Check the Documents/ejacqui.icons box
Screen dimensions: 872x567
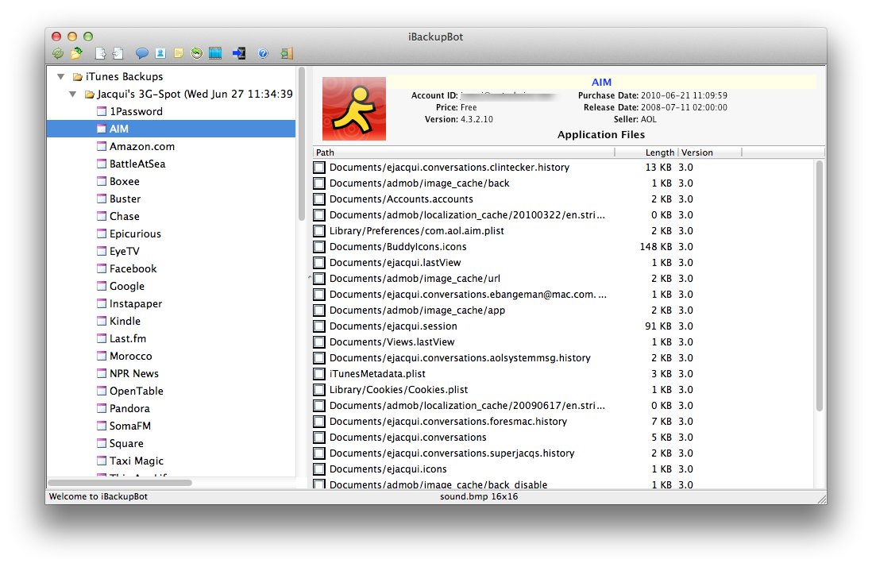319,469
